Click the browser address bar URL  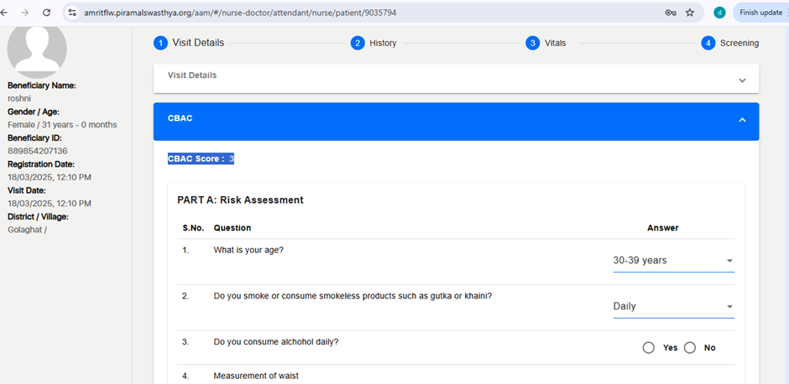coord(240,13)
